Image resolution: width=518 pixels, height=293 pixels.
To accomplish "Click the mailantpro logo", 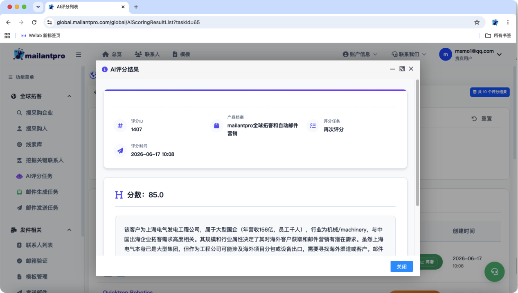I will pos(39,54).
